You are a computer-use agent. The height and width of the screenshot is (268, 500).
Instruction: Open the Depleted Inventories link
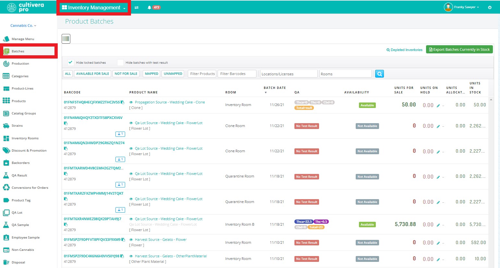[404, 50]
